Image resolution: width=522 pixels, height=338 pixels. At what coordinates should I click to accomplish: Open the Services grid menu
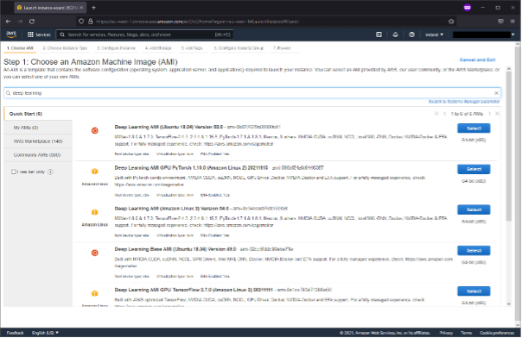39,34
